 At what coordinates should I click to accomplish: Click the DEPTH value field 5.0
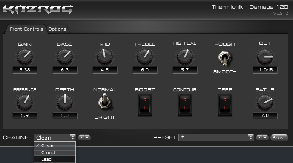[x=65, y=115]
